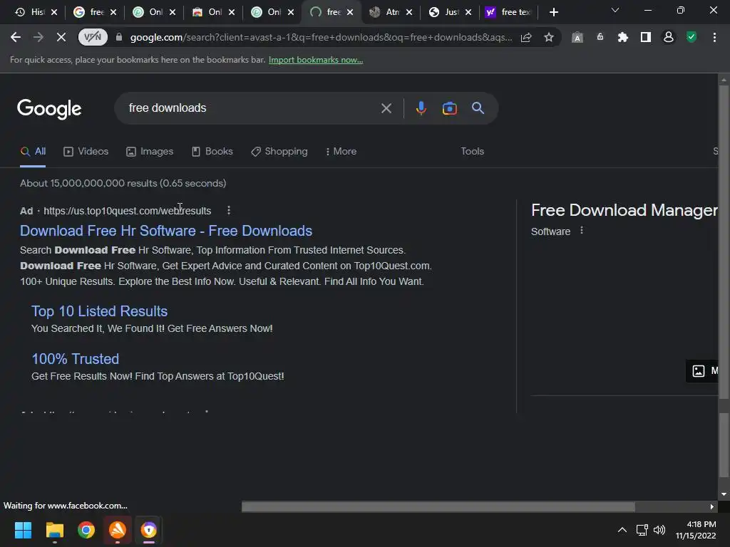Show hidden system tray icons
Screen dimensions: 730x547
point(622,530)
